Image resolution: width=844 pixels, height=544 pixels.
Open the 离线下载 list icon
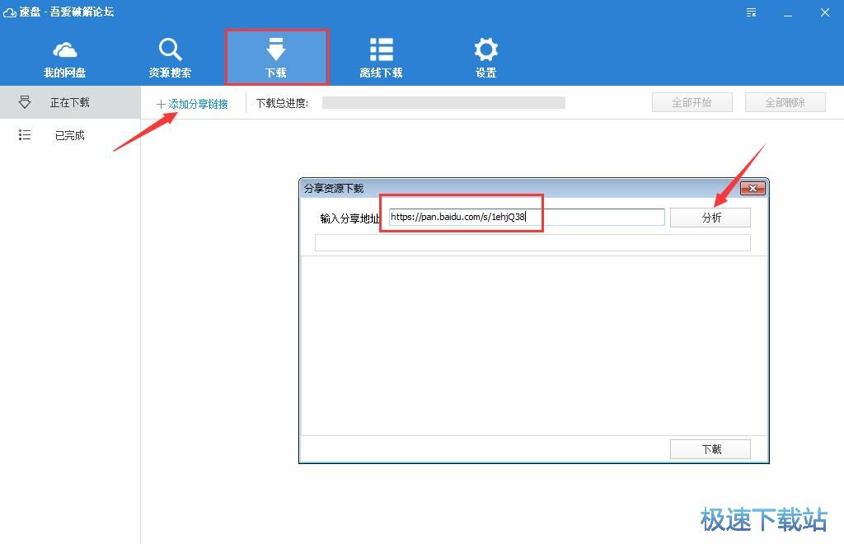coord(381,49)
